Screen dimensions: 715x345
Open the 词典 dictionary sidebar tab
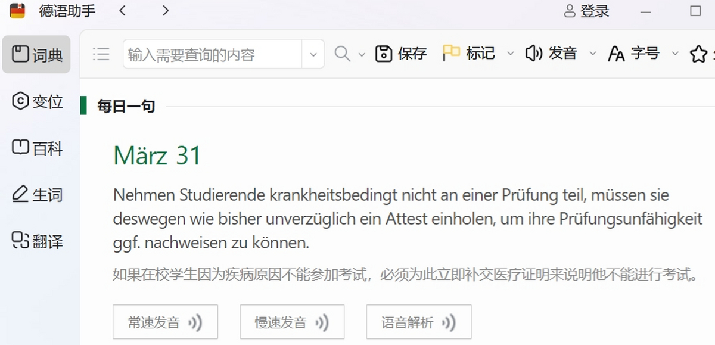coord(36,55)
